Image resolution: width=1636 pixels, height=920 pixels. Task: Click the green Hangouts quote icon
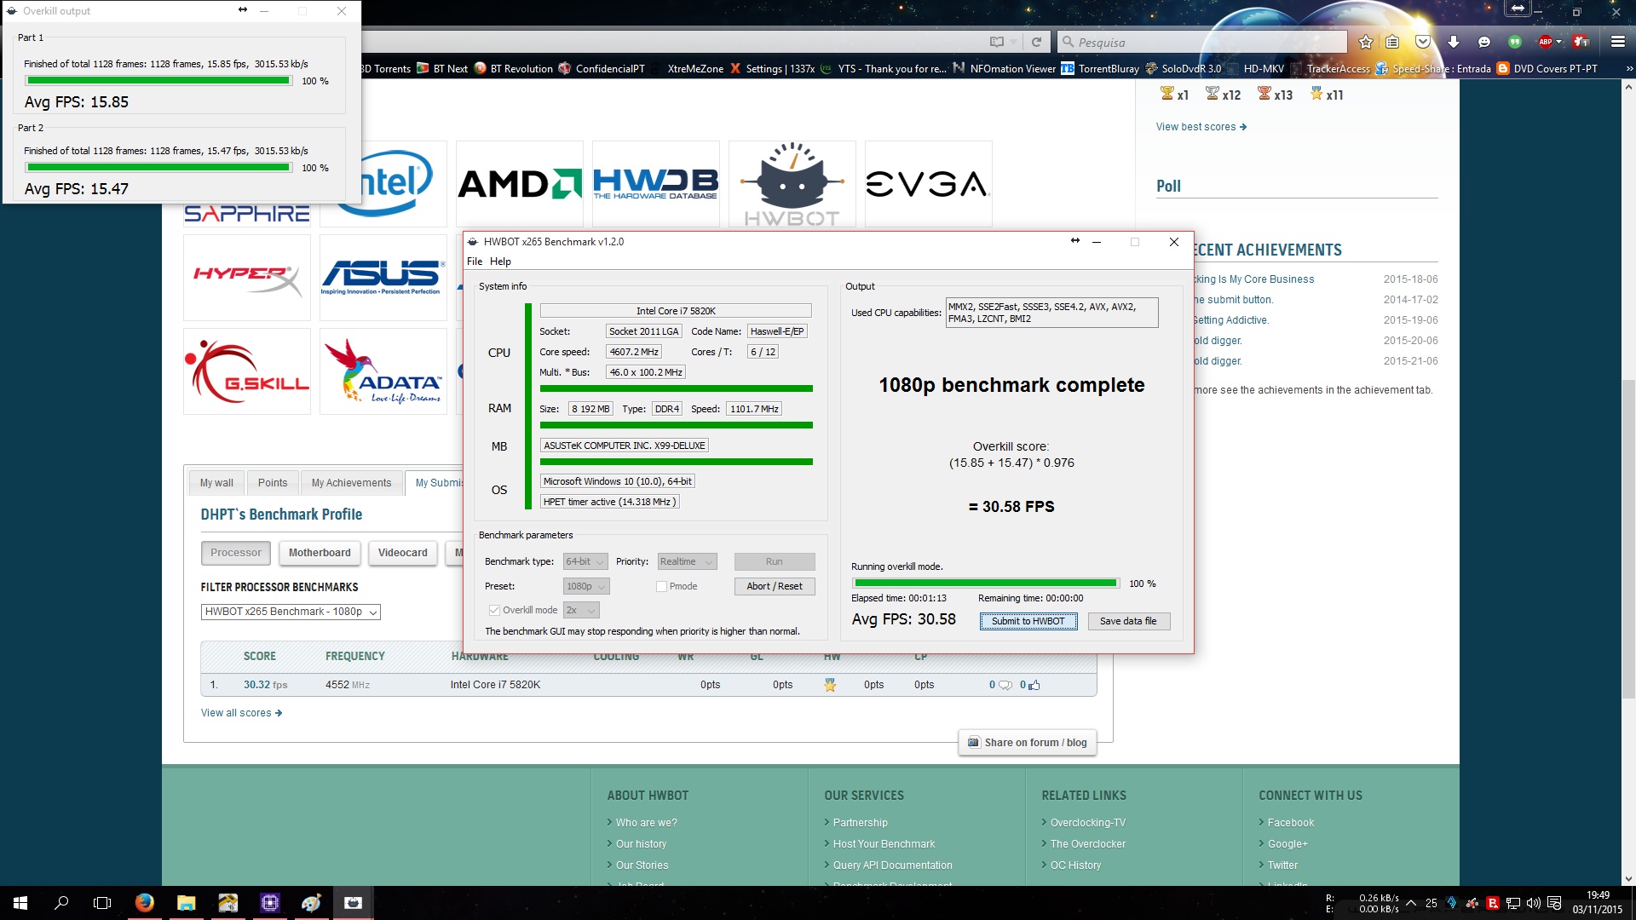[x=1515, y=42]
